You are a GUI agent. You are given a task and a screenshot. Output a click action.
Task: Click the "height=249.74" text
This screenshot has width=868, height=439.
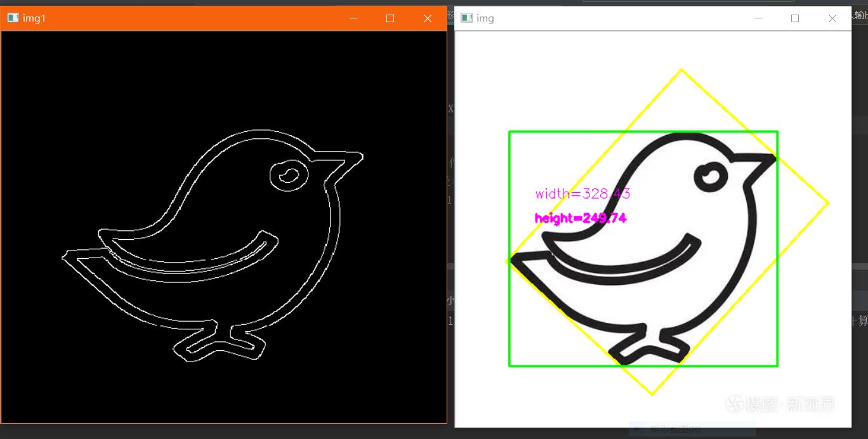pos(581,218)
